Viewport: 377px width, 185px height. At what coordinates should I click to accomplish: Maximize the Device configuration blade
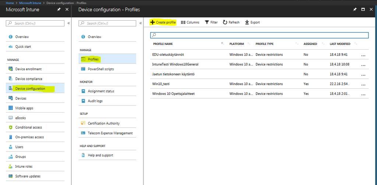click(363, 9)
